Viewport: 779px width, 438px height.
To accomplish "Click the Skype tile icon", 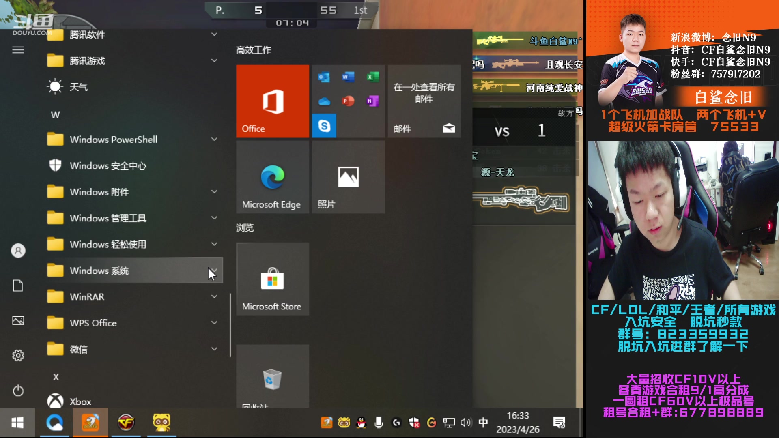I will pos(324,126).
